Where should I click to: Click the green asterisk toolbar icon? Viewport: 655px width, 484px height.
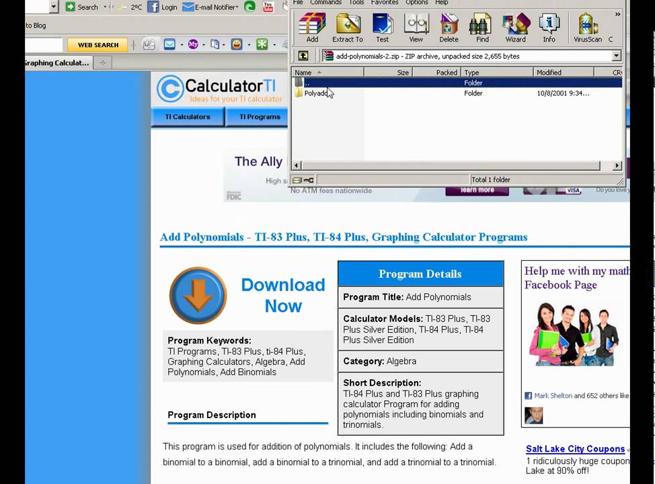(x=262, y=44)
